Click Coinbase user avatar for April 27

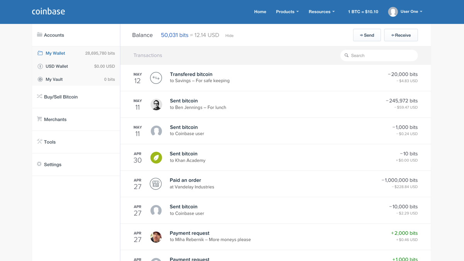click(x=156, y=210)
